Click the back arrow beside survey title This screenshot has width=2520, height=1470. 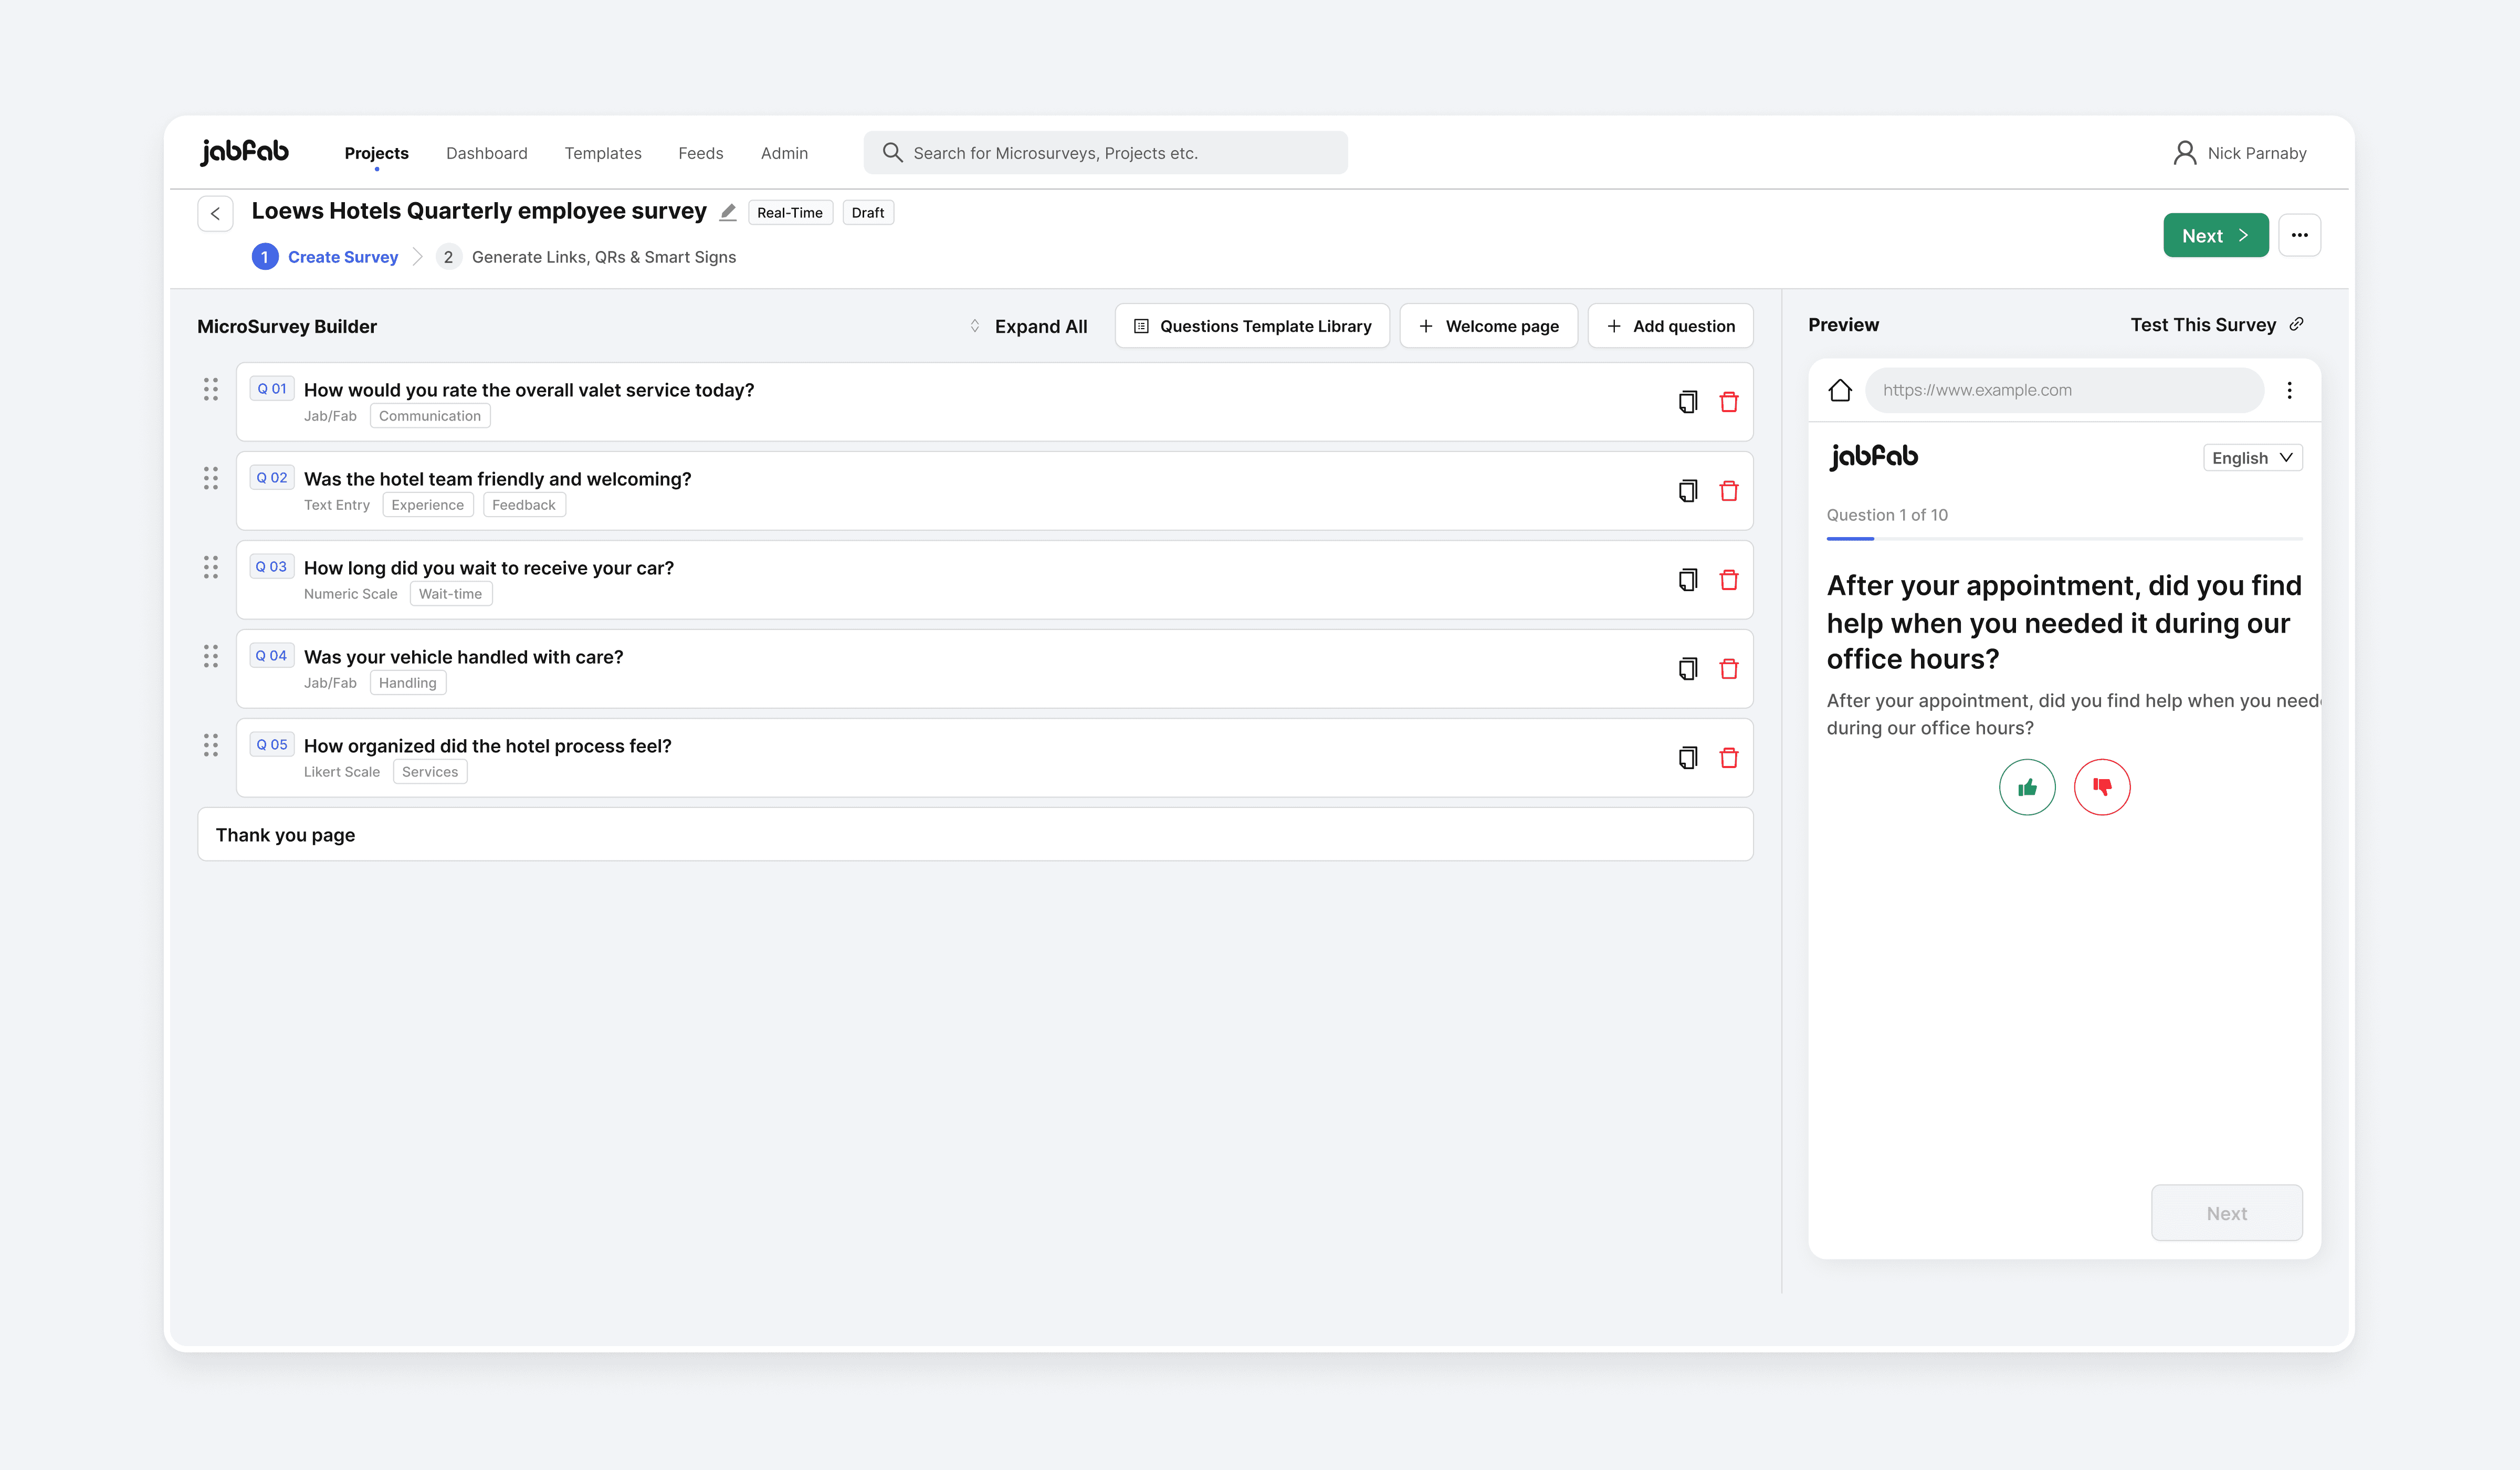(215, 213)
